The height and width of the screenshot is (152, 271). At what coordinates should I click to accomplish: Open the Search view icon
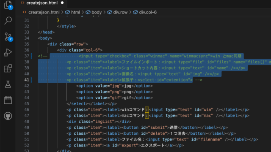(x=8, y=21)
